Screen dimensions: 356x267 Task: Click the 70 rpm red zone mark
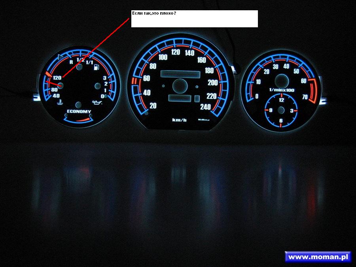click(305, 97)
